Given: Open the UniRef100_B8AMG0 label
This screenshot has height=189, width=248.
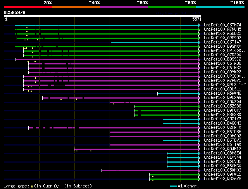Looking at the screenshot, I should click(x=222, y=166).
